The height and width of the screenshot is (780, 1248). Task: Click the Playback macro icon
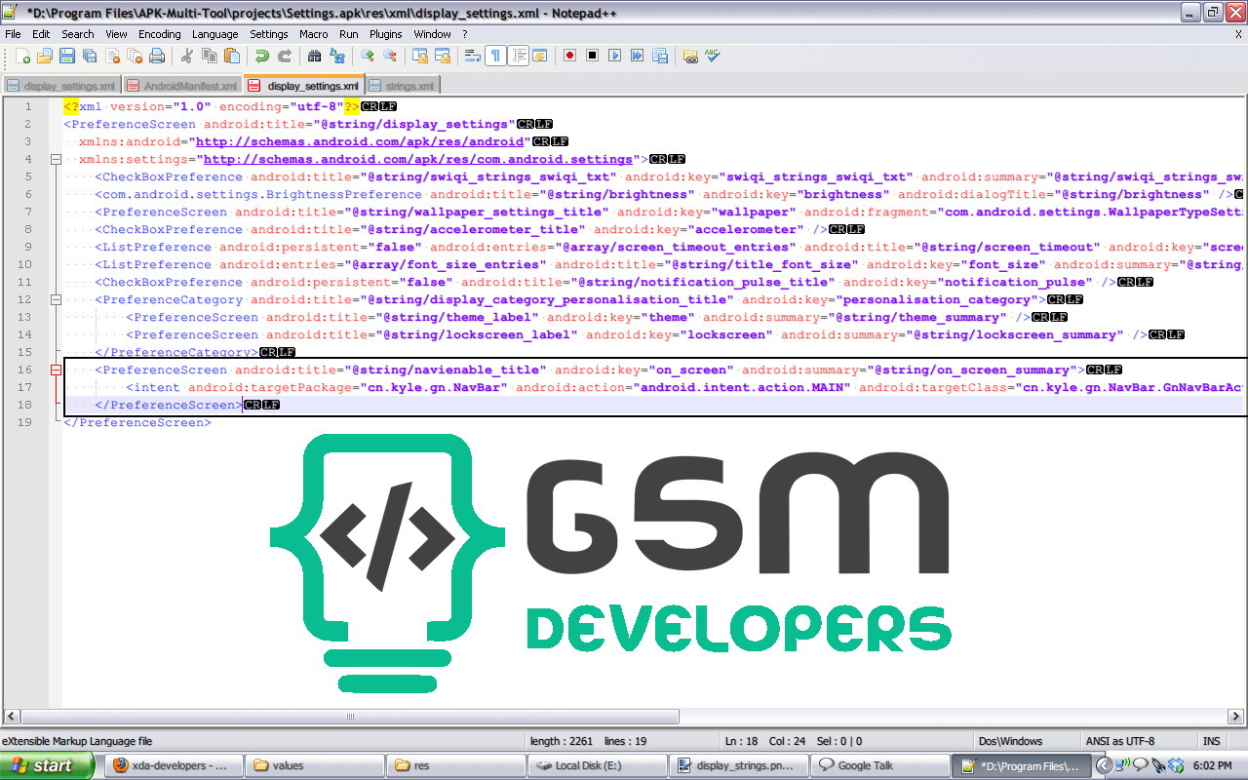(x=615, y=56)
